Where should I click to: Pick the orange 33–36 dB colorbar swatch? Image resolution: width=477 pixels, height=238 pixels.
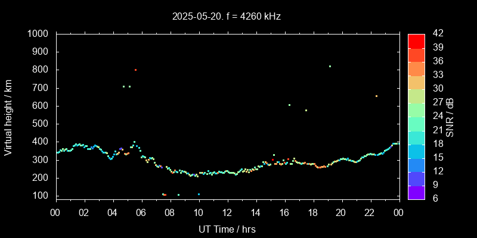click(x=416, y=68)
